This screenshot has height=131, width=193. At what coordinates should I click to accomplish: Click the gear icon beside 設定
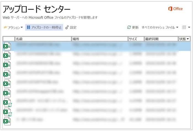[67, 28]
